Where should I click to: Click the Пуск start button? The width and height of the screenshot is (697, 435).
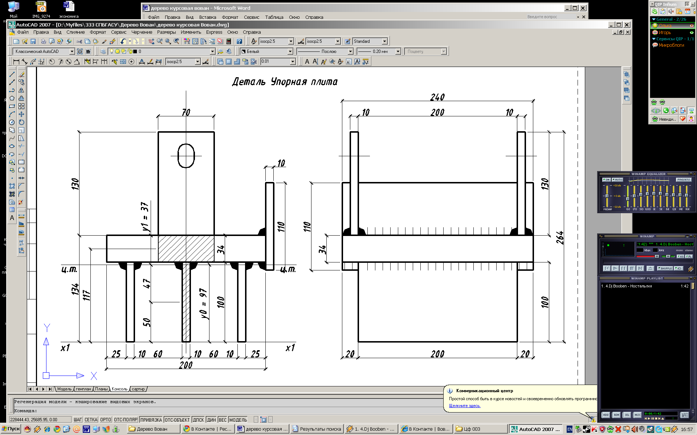[x=11, y=429]
